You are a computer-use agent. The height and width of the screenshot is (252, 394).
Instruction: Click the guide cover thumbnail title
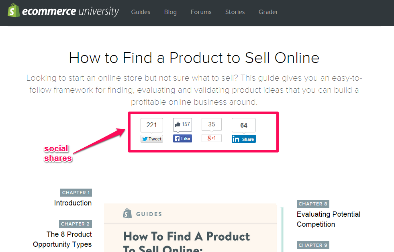pyautogui.click(x=186, y=242)
